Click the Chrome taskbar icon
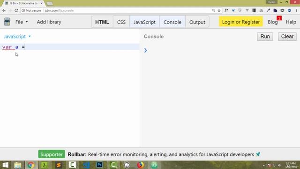 coord(30,165)
